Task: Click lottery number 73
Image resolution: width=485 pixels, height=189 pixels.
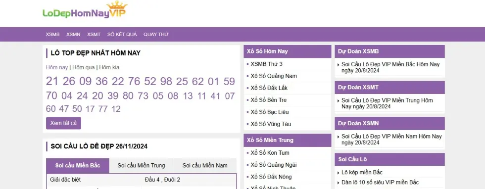Action: click(x=143, y=96)
